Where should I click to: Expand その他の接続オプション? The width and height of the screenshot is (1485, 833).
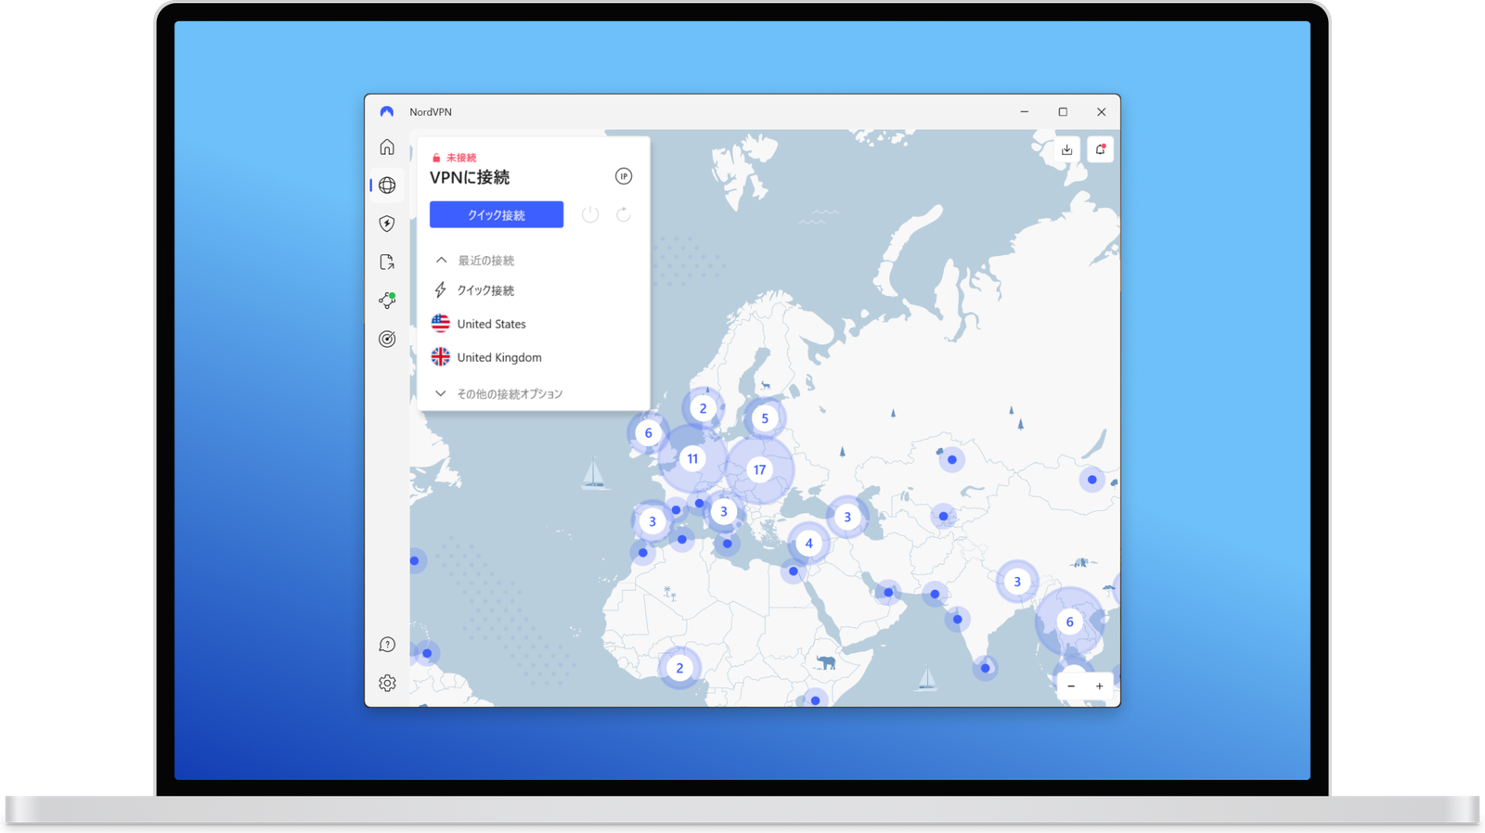pos(442,394)
